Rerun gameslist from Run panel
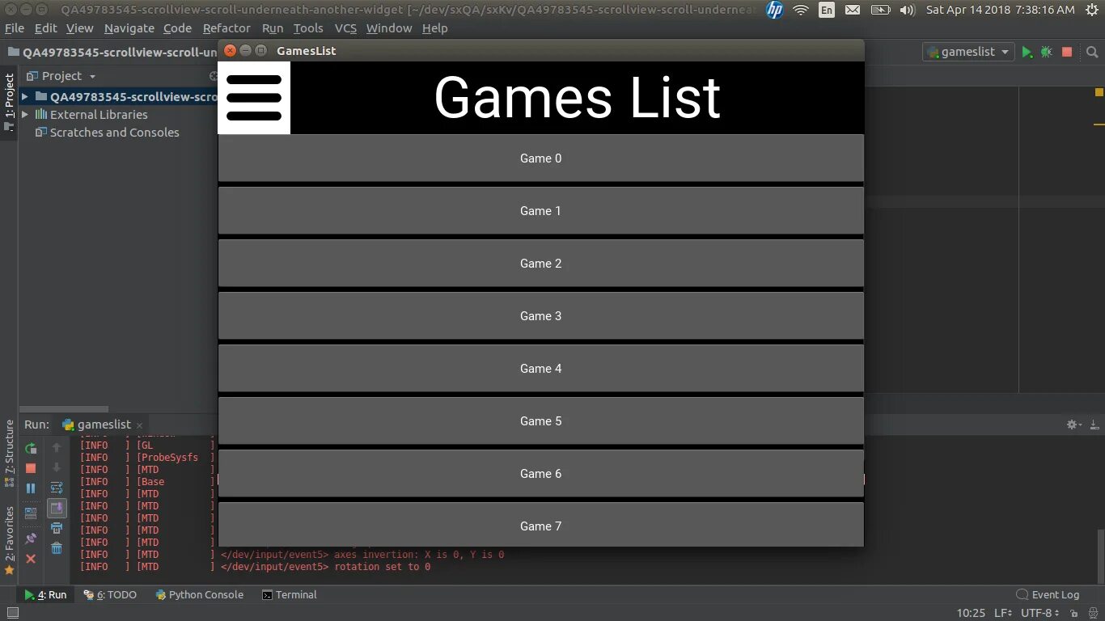Viewport: 1105px width, 621px height. [31, 449]
